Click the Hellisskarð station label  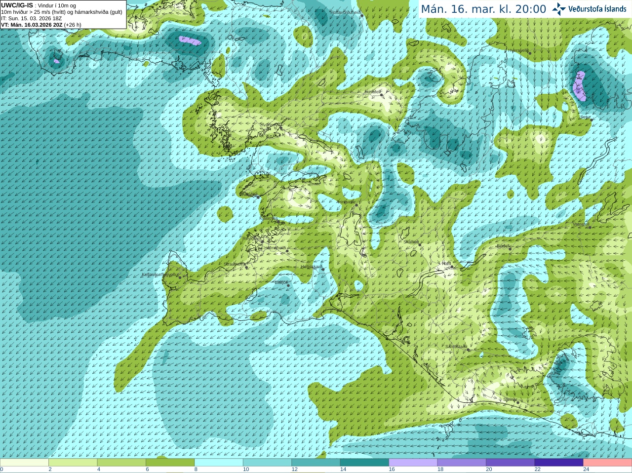click(x=311, y=267)
